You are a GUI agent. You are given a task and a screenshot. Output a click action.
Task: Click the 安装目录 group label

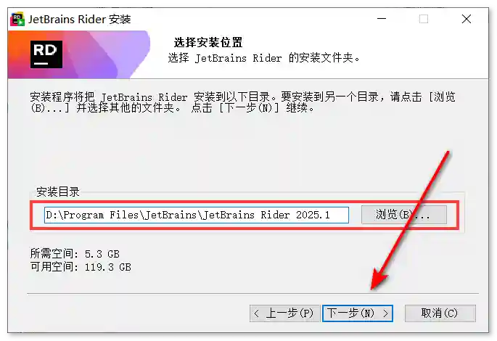coord(57,192)
